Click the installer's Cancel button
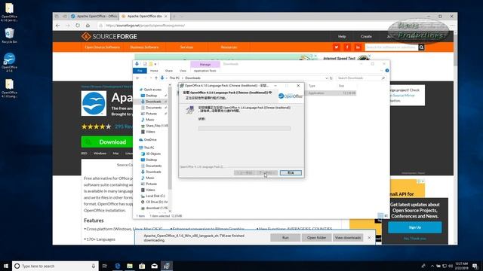The width and height of the screenshot is (483, 271). pyautogui.click(x=291, y=172)
